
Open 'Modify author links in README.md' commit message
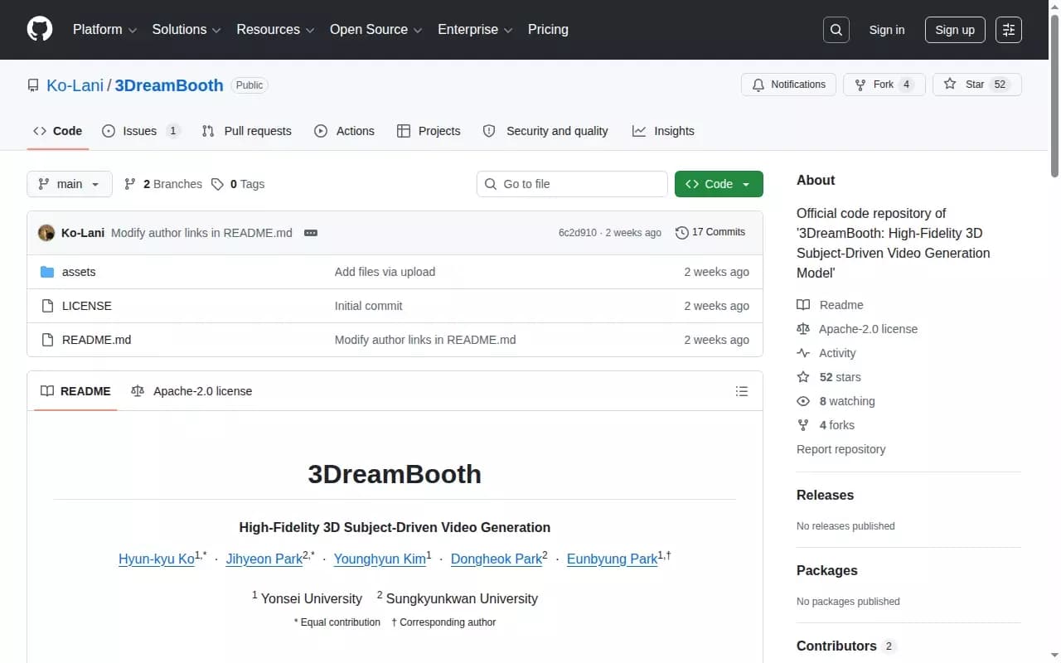(x=201, y=233)
